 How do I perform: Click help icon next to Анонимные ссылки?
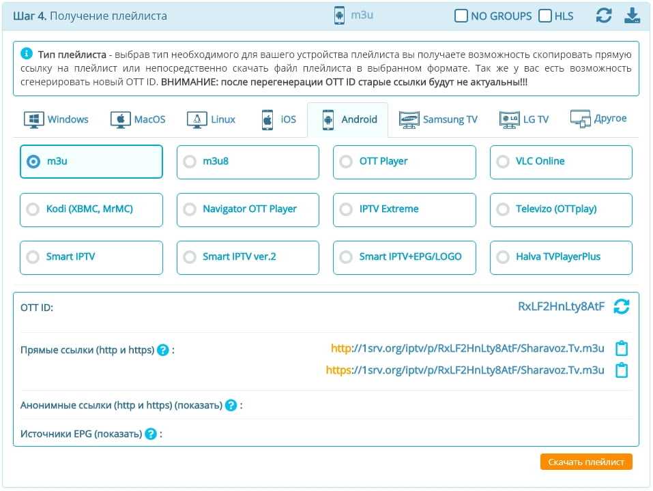pos(231,405)
